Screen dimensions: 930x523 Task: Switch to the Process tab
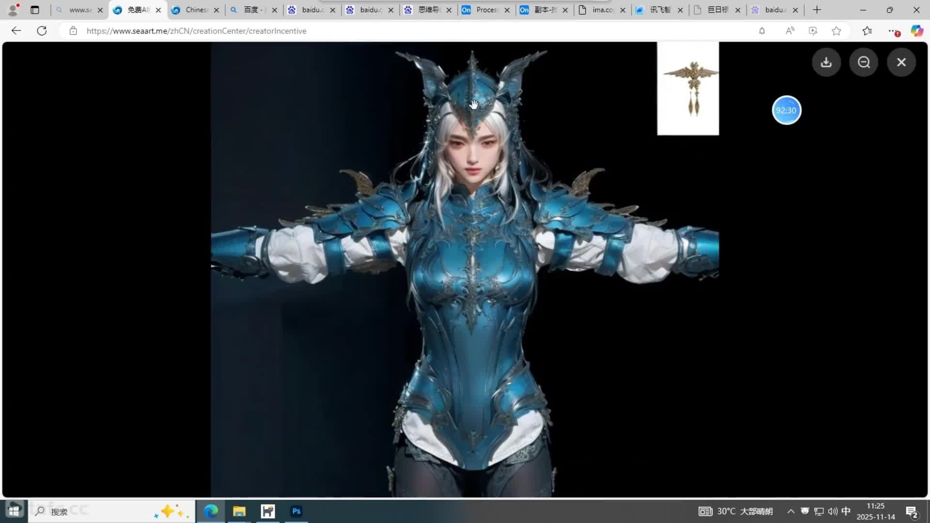coord(486,10)
